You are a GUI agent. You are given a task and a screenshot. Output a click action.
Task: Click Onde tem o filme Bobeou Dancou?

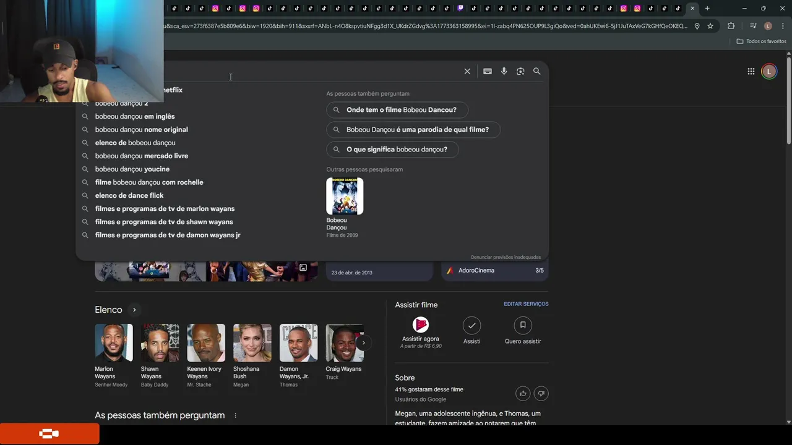point(397,110)
